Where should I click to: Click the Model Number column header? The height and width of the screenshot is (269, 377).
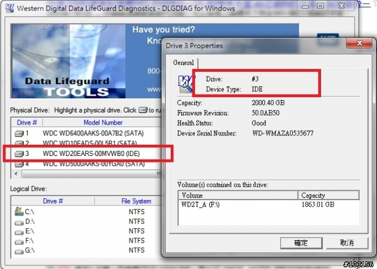tap(103, 122)
